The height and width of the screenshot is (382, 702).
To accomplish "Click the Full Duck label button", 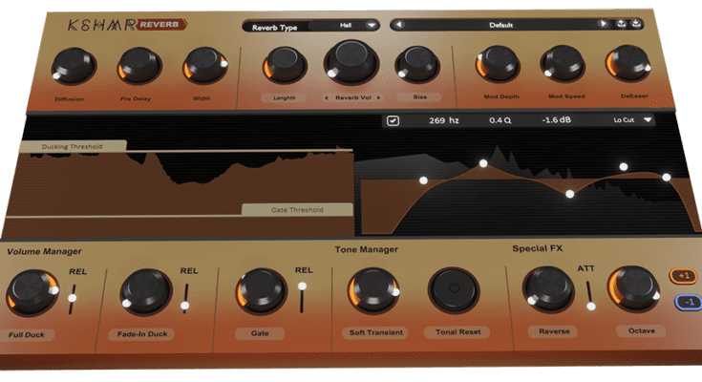I will coord(29,335).
